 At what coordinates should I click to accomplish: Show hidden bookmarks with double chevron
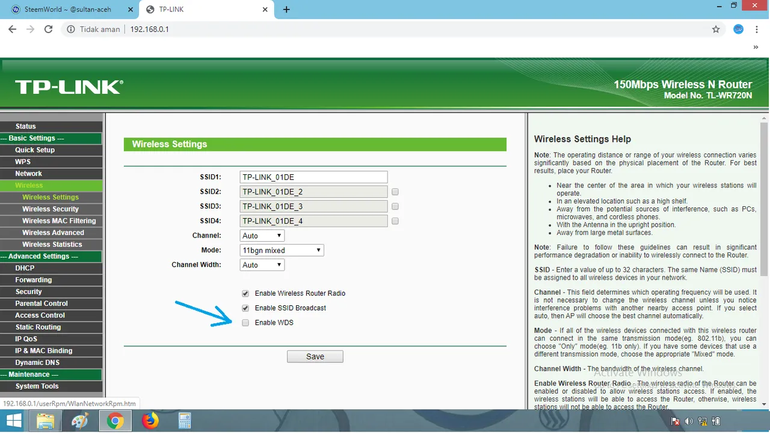[x=756, y=47]
